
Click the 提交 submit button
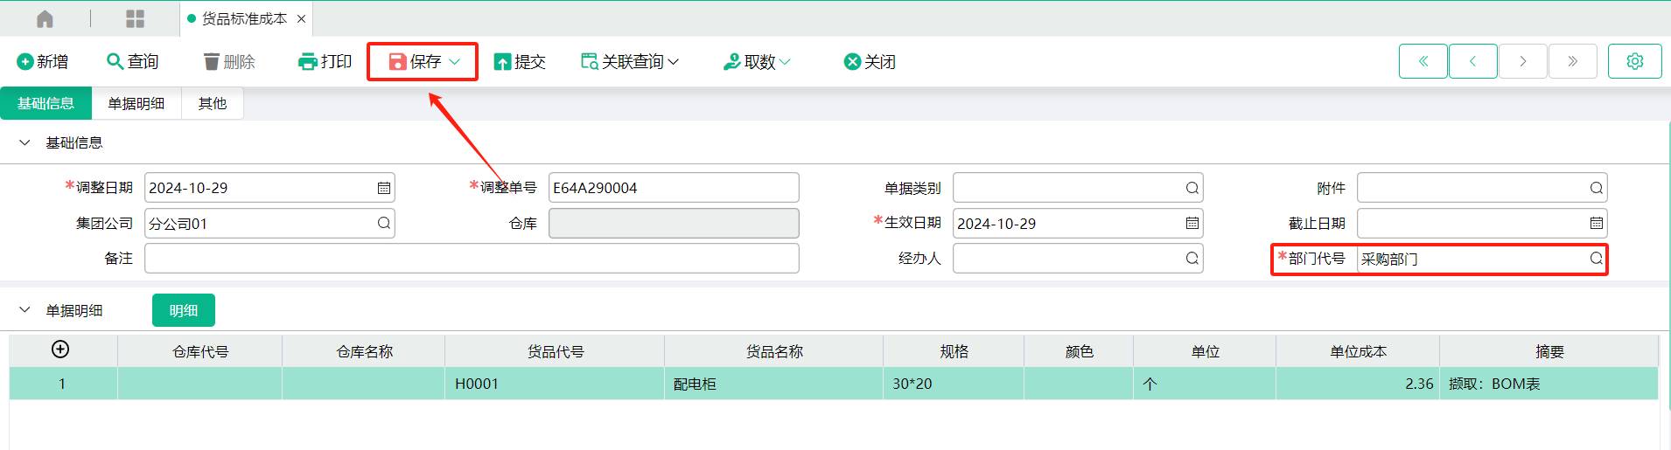(x=520, y=62)
